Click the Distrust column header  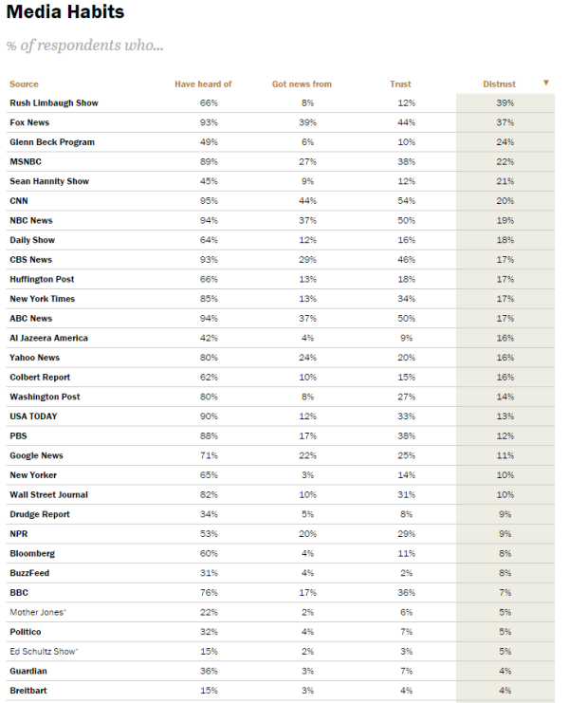[499, 84]
